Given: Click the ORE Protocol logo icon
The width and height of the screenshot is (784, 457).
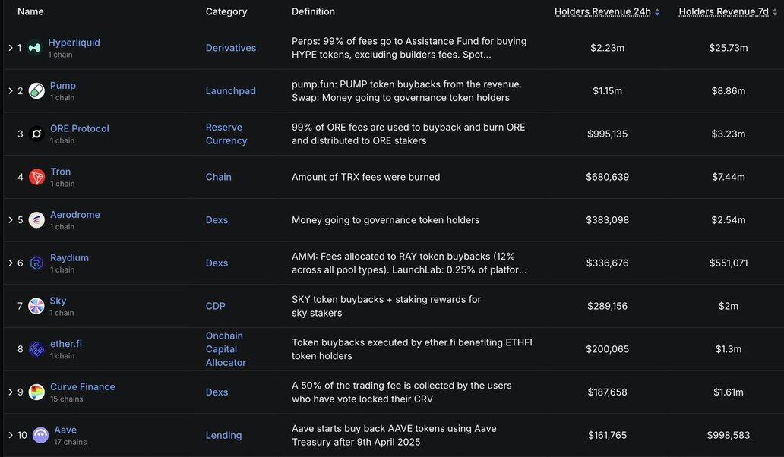Looking at the screenshot, I should point(36,134).
